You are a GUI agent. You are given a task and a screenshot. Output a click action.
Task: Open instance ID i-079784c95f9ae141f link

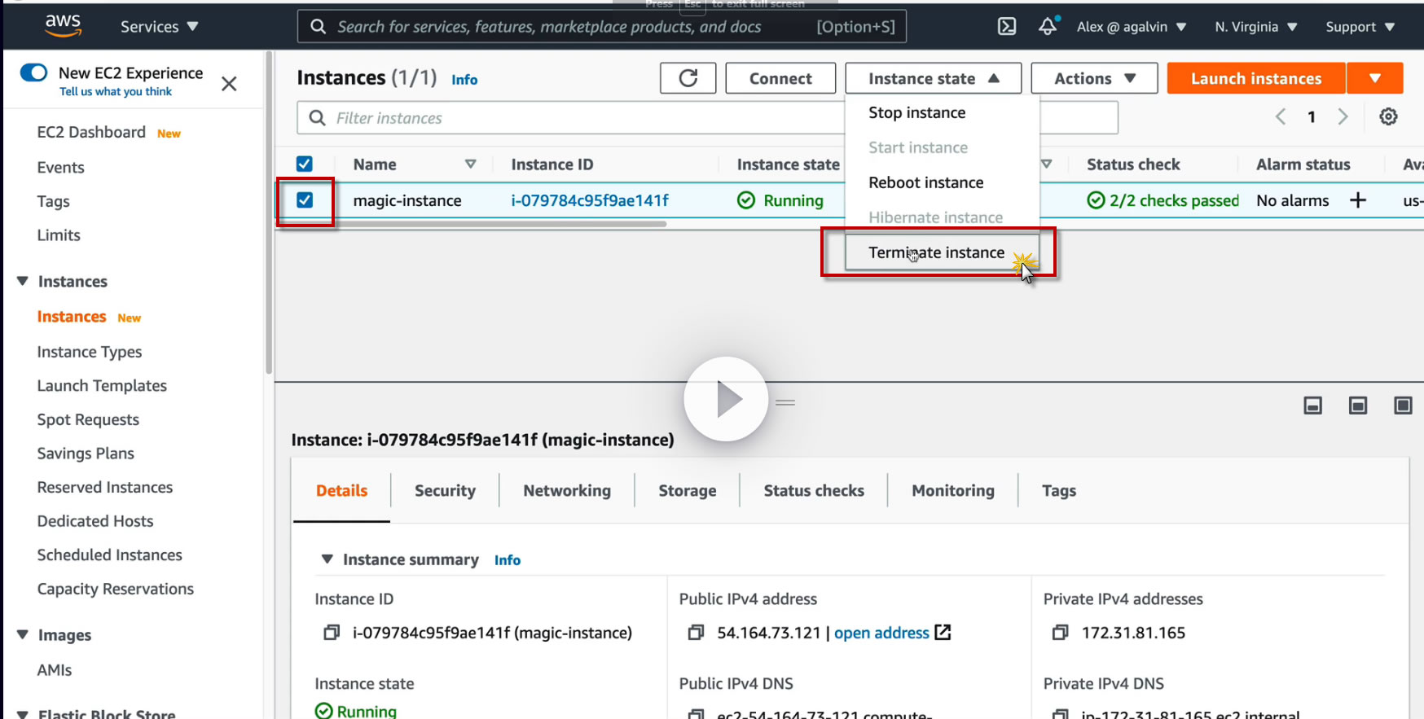[590, 200]
